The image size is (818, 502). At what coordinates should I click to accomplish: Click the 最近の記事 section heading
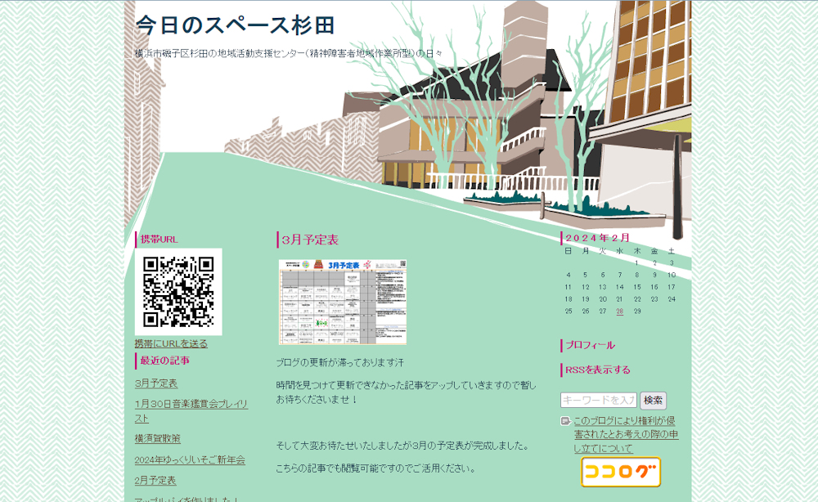point(164,361)
